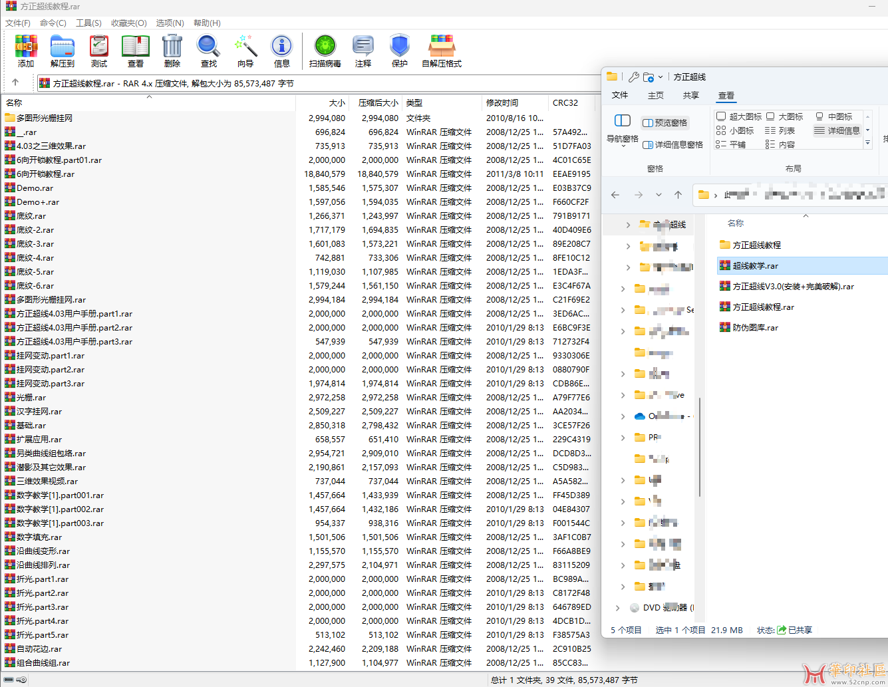Open the Tools (工具) menu in WinRAR
Image resolution: width=888 pixels, height=687 pixels.
tap(88, 23)
